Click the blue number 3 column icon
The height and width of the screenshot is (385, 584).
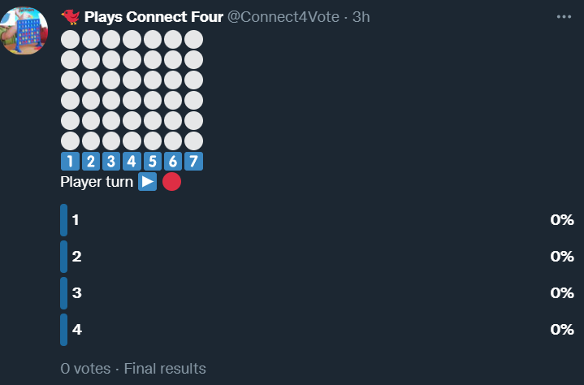click(111, 161)
